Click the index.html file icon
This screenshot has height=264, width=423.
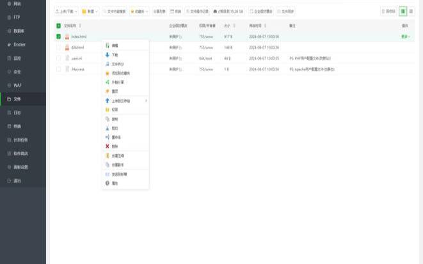coord(67,36)
